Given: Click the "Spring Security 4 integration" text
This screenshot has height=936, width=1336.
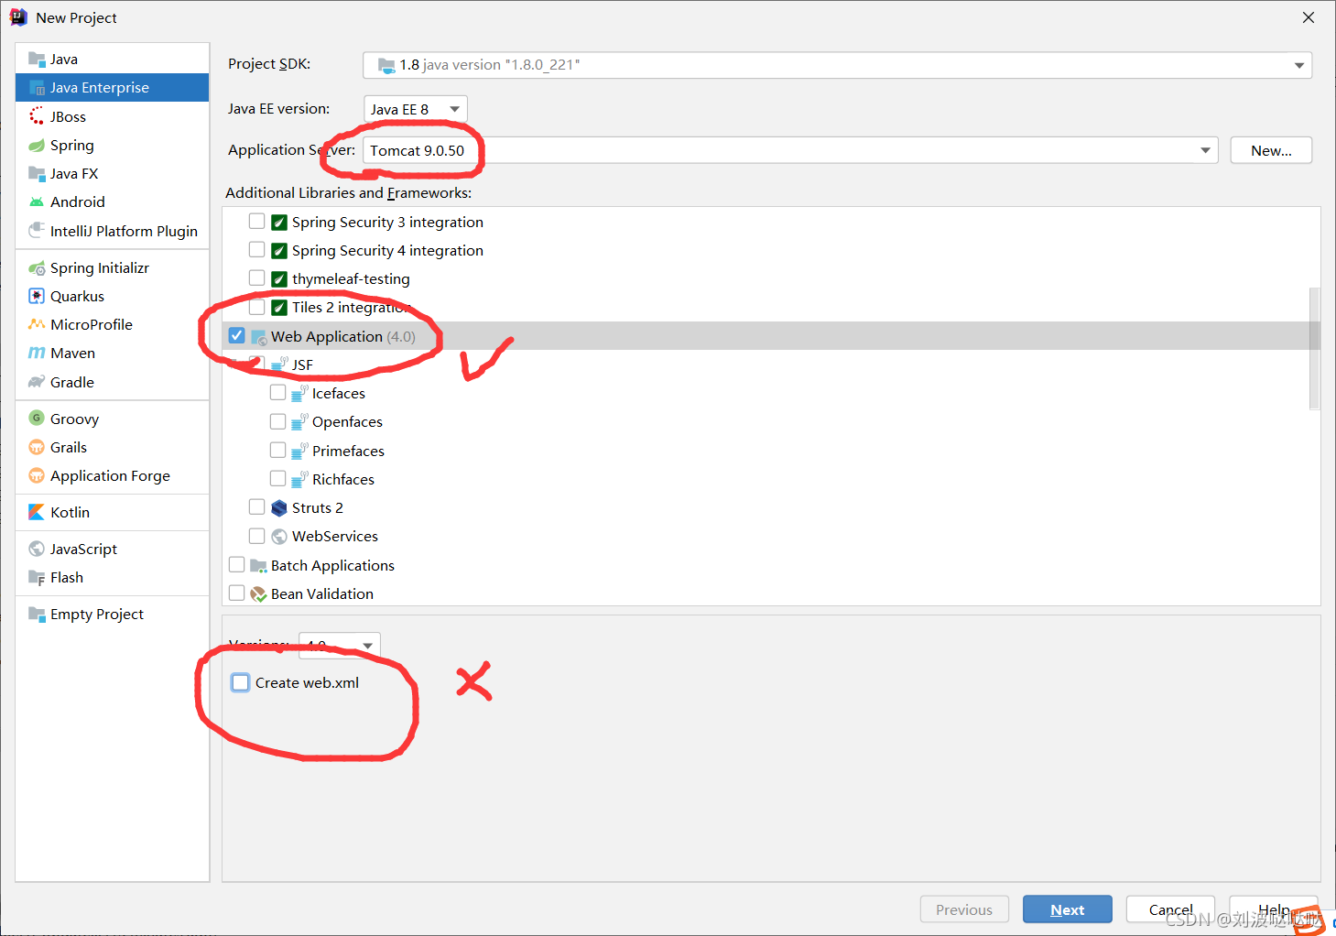Looking at the screenshot, I should (x=387, y=251).
